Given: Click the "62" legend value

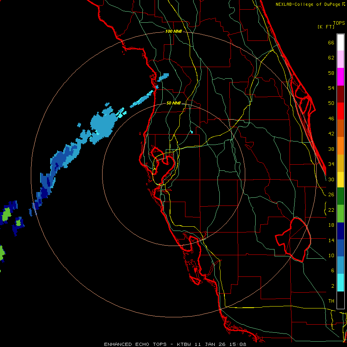Looking at the screenshot, I should point(331,58).
